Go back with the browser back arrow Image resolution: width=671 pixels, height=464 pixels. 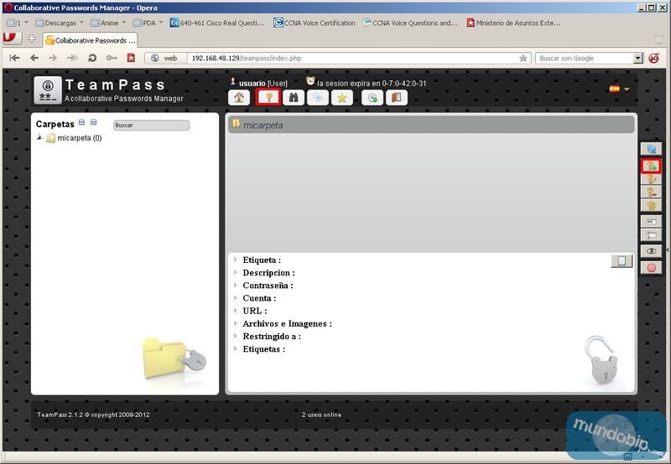point(34,58)
